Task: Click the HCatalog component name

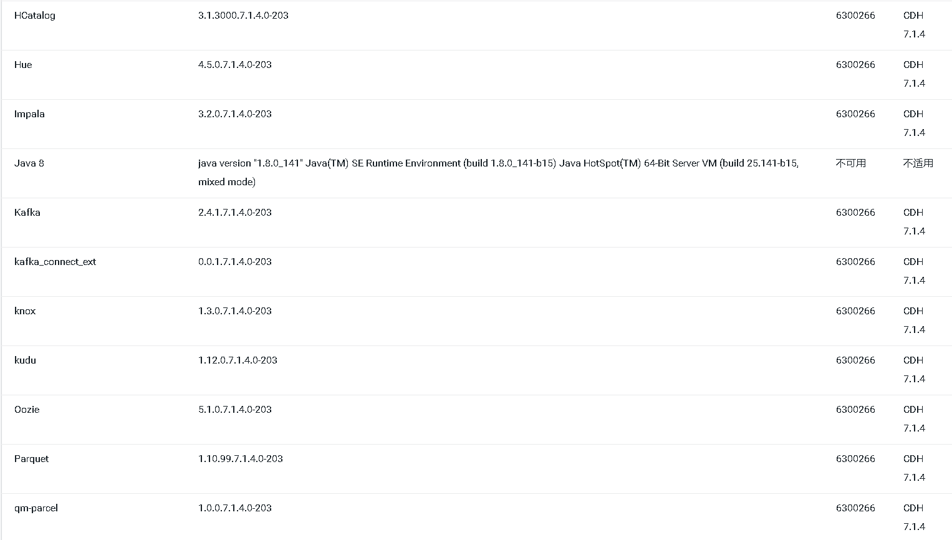Action: 35,16
